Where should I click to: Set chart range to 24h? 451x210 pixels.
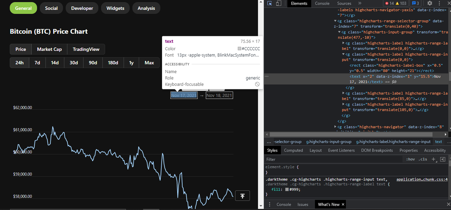[19, 63]
